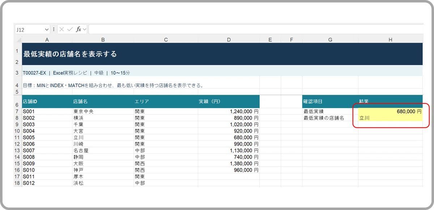Click the Cancel X icon in formula bar
This screenshot has height=210, width=434.
tap(62, 29)
